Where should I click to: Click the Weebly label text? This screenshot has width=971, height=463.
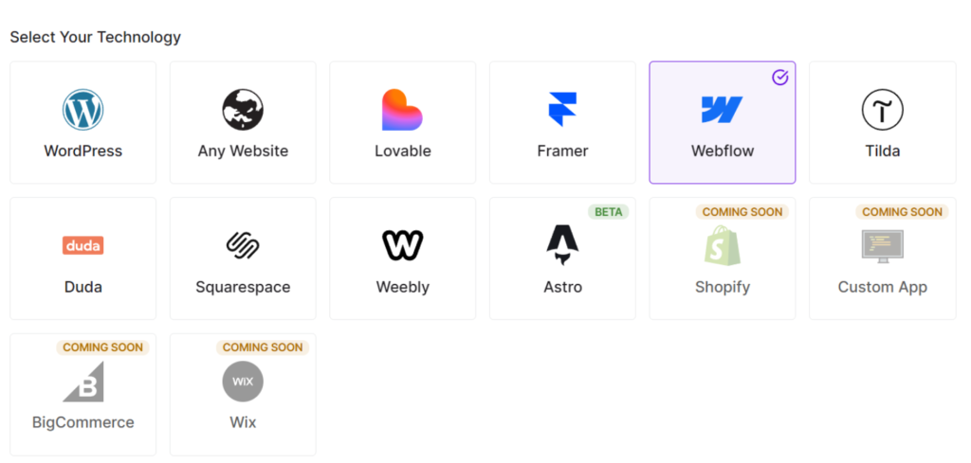coord(402,287)
